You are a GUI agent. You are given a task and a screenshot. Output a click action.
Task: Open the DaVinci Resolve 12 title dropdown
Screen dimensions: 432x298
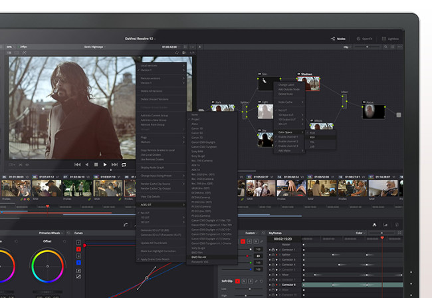point(140,39)
